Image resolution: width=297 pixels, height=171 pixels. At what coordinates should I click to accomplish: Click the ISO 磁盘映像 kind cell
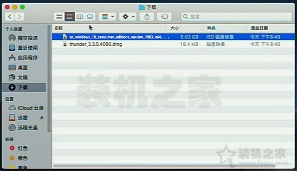pyautogui.click(x=220, y=37)
